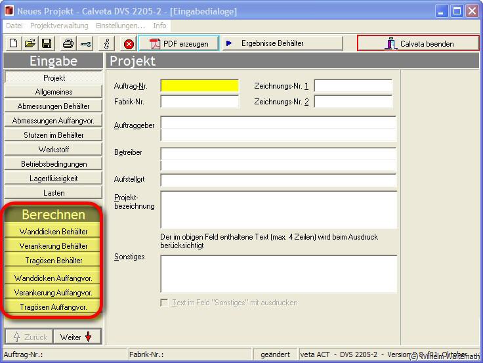This screenshot has width=483, height=363.
Task: Click the red X cancel icon
Action: [x=129, y=44]
